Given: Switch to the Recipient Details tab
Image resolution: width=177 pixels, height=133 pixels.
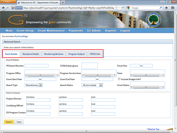Looking at the screenshot, I should pos(31,54).
